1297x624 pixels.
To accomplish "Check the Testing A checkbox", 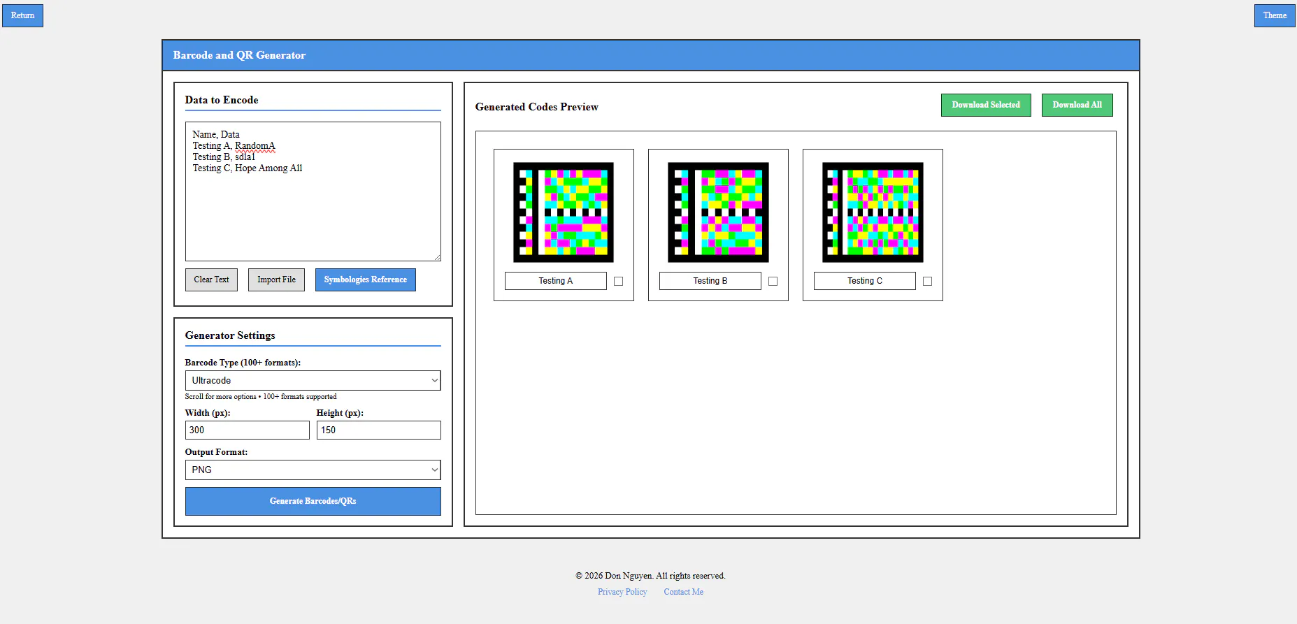I will click(618, 281).
